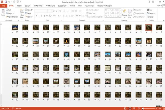Image resolution: width=165 pixels, height=110 pixels.
Task: Click the zoom in plus button
Action: [156, 109]
